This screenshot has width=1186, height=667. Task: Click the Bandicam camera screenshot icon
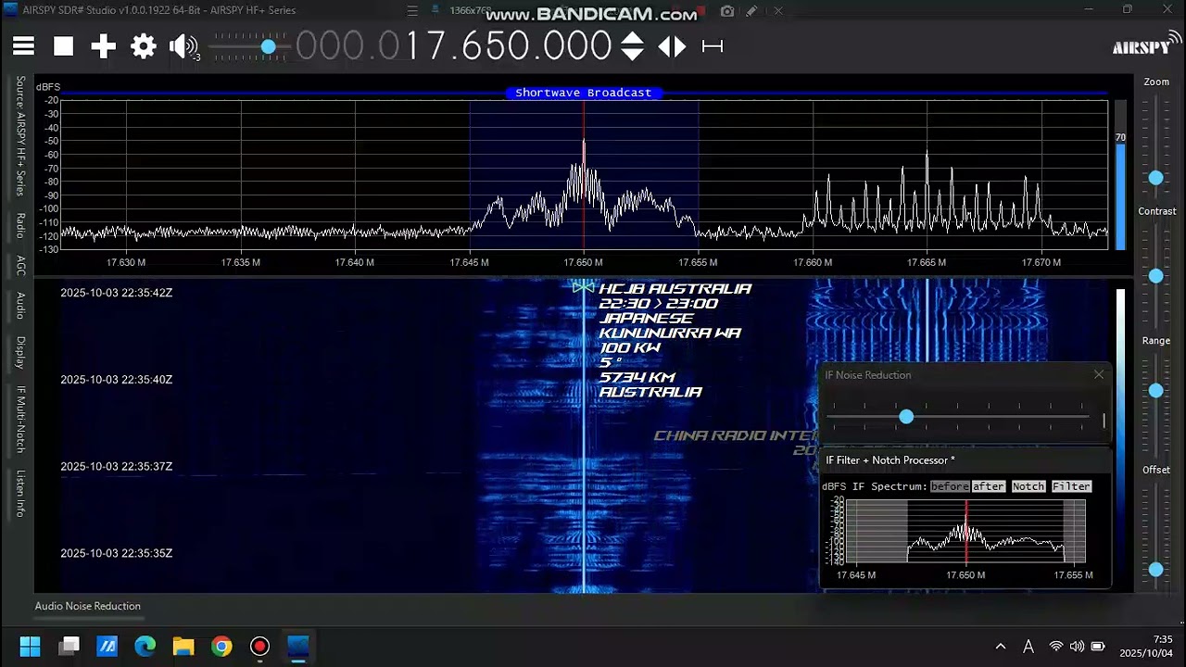pos(727,11)
